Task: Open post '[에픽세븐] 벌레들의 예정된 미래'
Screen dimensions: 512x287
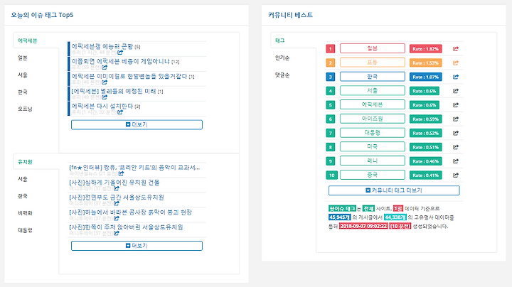Action: tap(114, 92)
